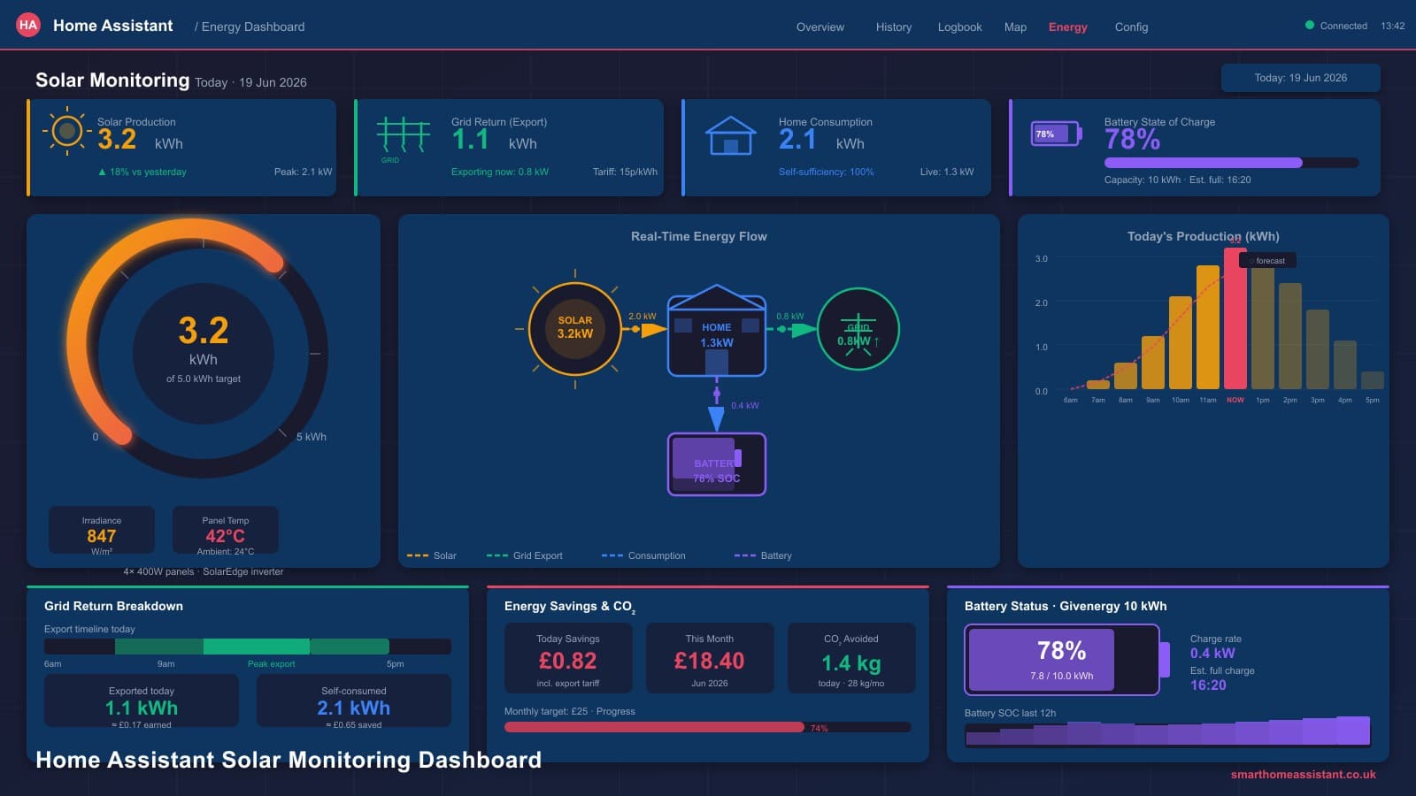Open the Logbook tab
The image size is (1416, 796).
click(960, 27)
